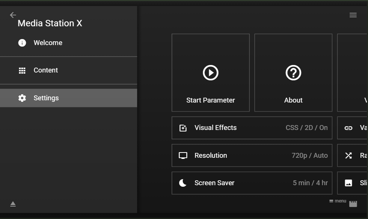This screenshot has width=368, height=219.
Task: Click the small menu hint text
Action: (x=338, y=201)
